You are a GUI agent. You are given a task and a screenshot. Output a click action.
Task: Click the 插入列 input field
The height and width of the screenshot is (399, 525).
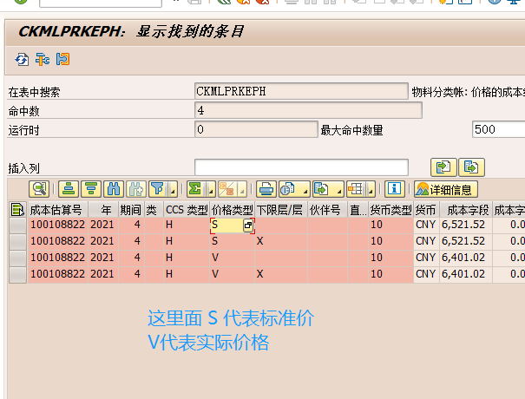click(301, 167)
